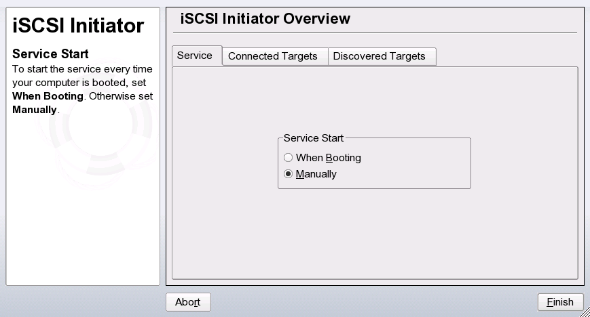Click bold When Booting in help text
The image size is (590, 317).
[x=48, y=96]
